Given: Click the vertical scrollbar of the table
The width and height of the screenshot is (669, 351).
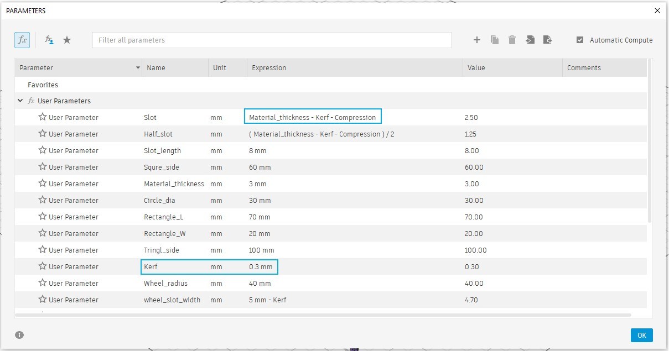Looking at the screenshot, I should 649,141.
